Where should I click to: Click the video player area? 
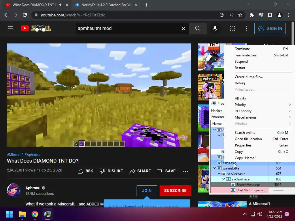point(99,95)
